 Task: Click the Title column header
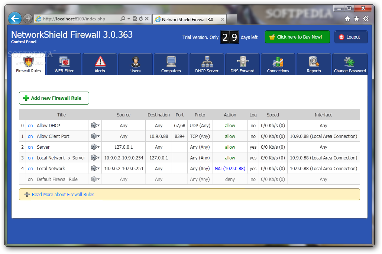61,115
